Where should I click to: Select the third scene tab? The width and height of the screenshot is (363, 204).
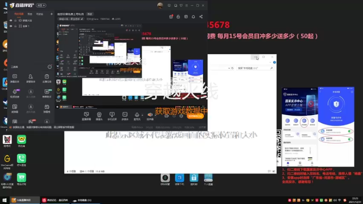click(x=39, y=14)
